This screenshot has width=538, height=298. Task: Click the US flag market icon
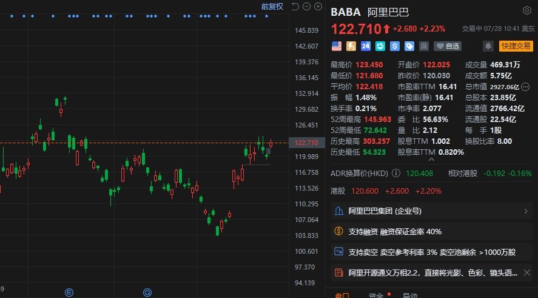coord(337,46)
